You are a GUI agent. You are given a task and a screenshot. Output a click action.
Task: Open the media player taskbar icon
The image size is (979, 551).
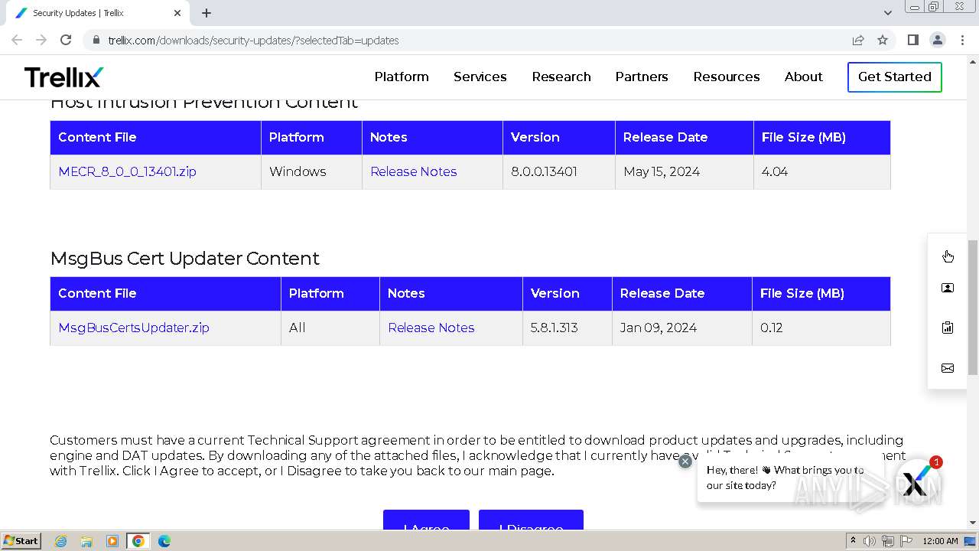(112, 541)
